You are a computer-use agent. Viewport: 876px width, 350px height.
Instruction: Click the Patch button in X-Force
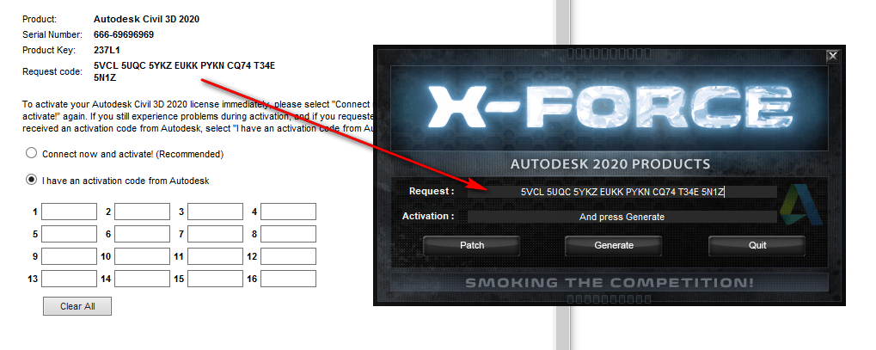(472, 245)
